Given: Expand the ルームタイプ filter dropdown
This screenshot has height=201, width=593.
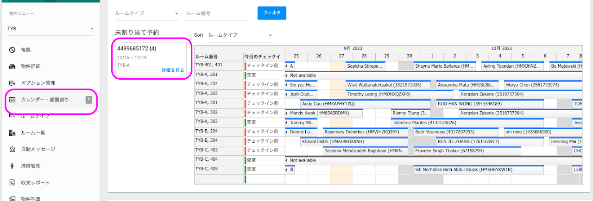Looking at the screenshot, I should coord(146,13).
